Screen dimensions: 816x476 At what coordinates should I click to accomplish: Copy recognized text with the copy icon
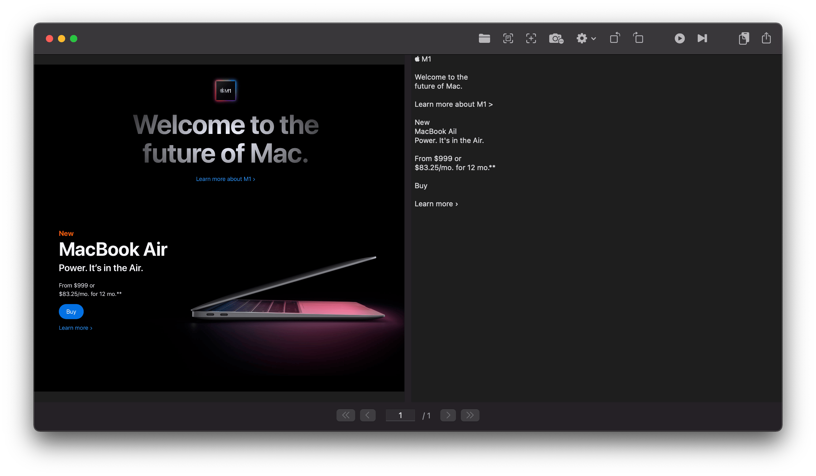point(744,38)
